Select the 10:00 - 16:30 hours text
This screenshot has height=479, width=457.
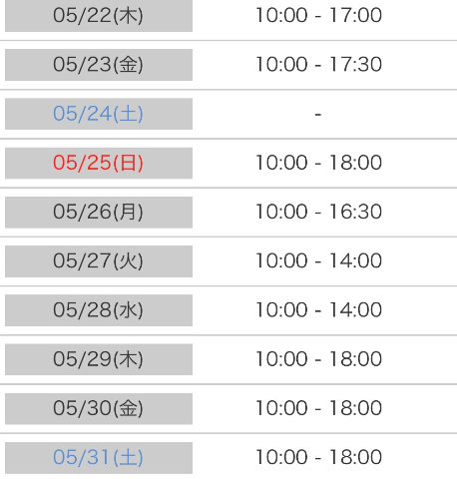point(319,212)
